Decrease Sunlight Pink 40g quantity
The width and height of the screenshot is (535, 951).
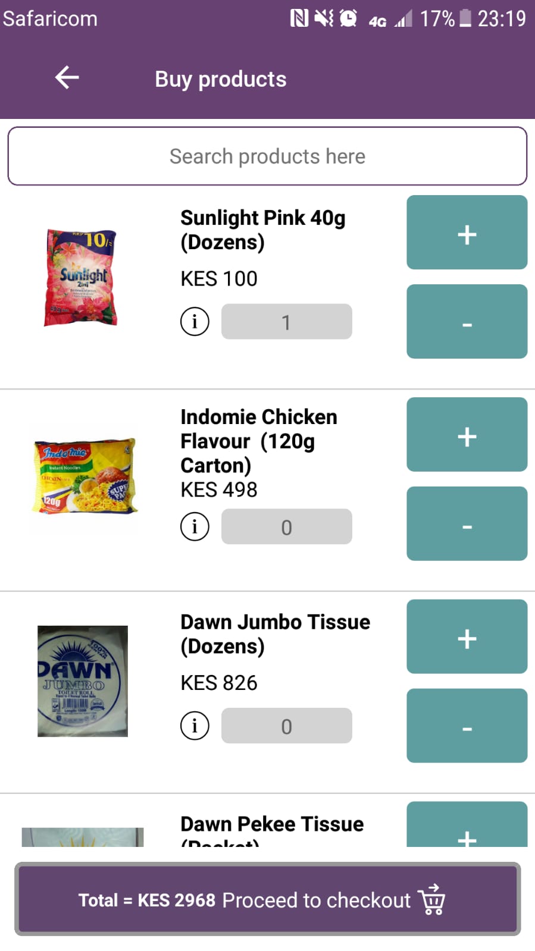[x=467, y=322]
